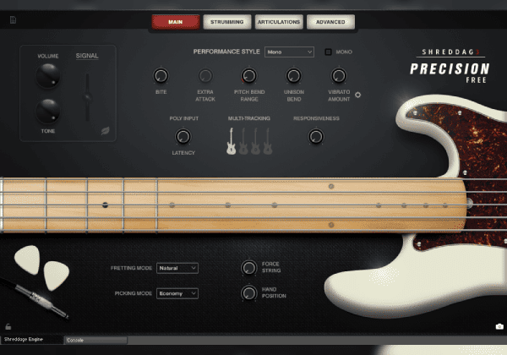Click the FORCE STRING knob

(x=248, y=268)
